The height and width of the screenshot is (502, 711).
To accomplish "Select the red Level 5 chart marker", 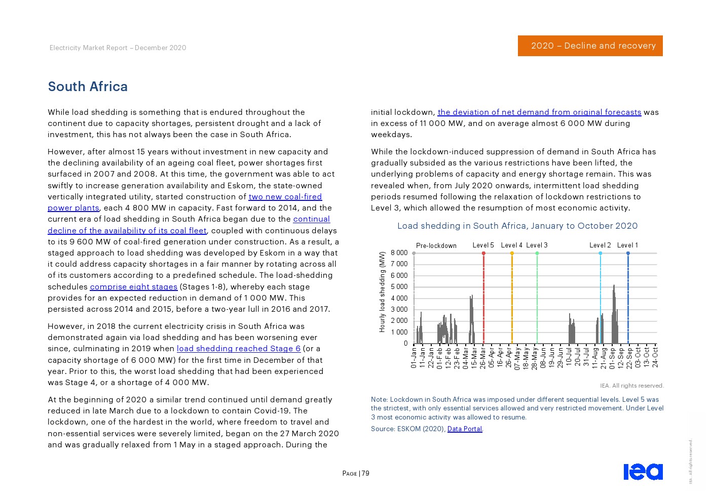I will (x=483, y=253).
